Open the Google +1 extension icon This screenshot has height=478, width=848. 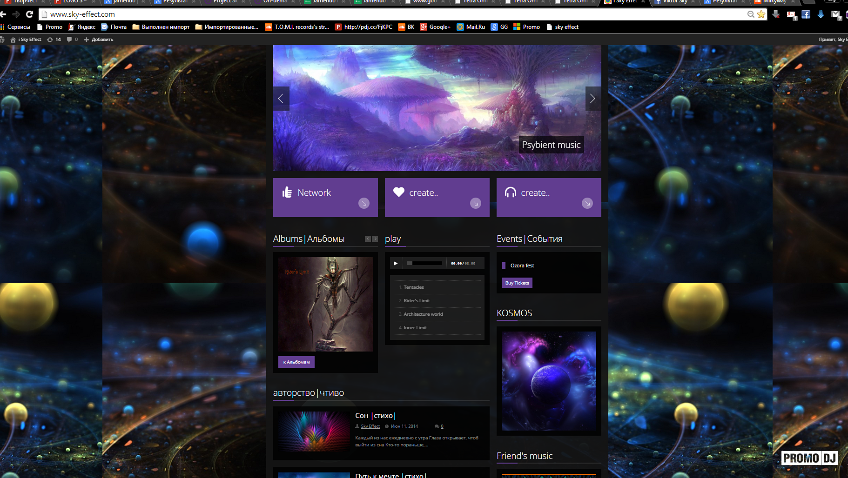[791, 14]
